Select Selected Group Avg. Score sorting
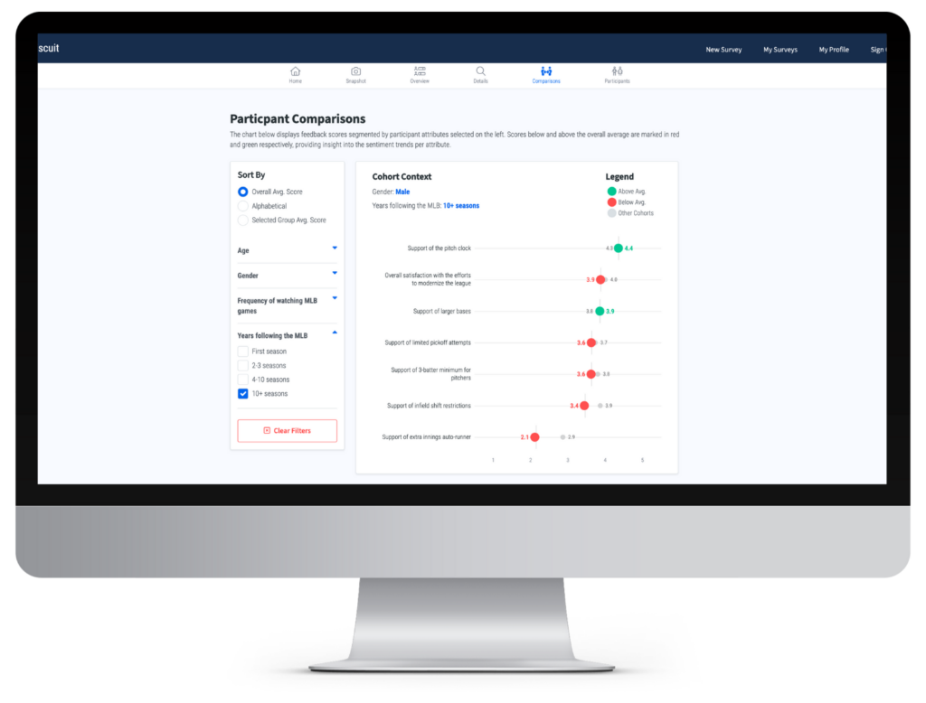The height and width of the screenshot is (703, 926). [x=242, y=220]
